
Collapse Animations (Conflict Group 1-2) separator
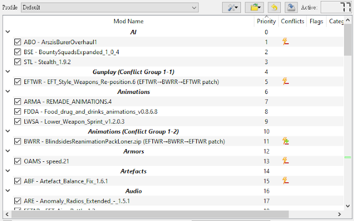[8, 131]
